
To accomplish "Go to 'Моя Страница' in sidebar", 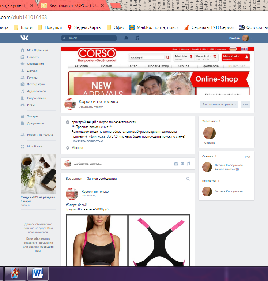I will click(x=37, y=50).
